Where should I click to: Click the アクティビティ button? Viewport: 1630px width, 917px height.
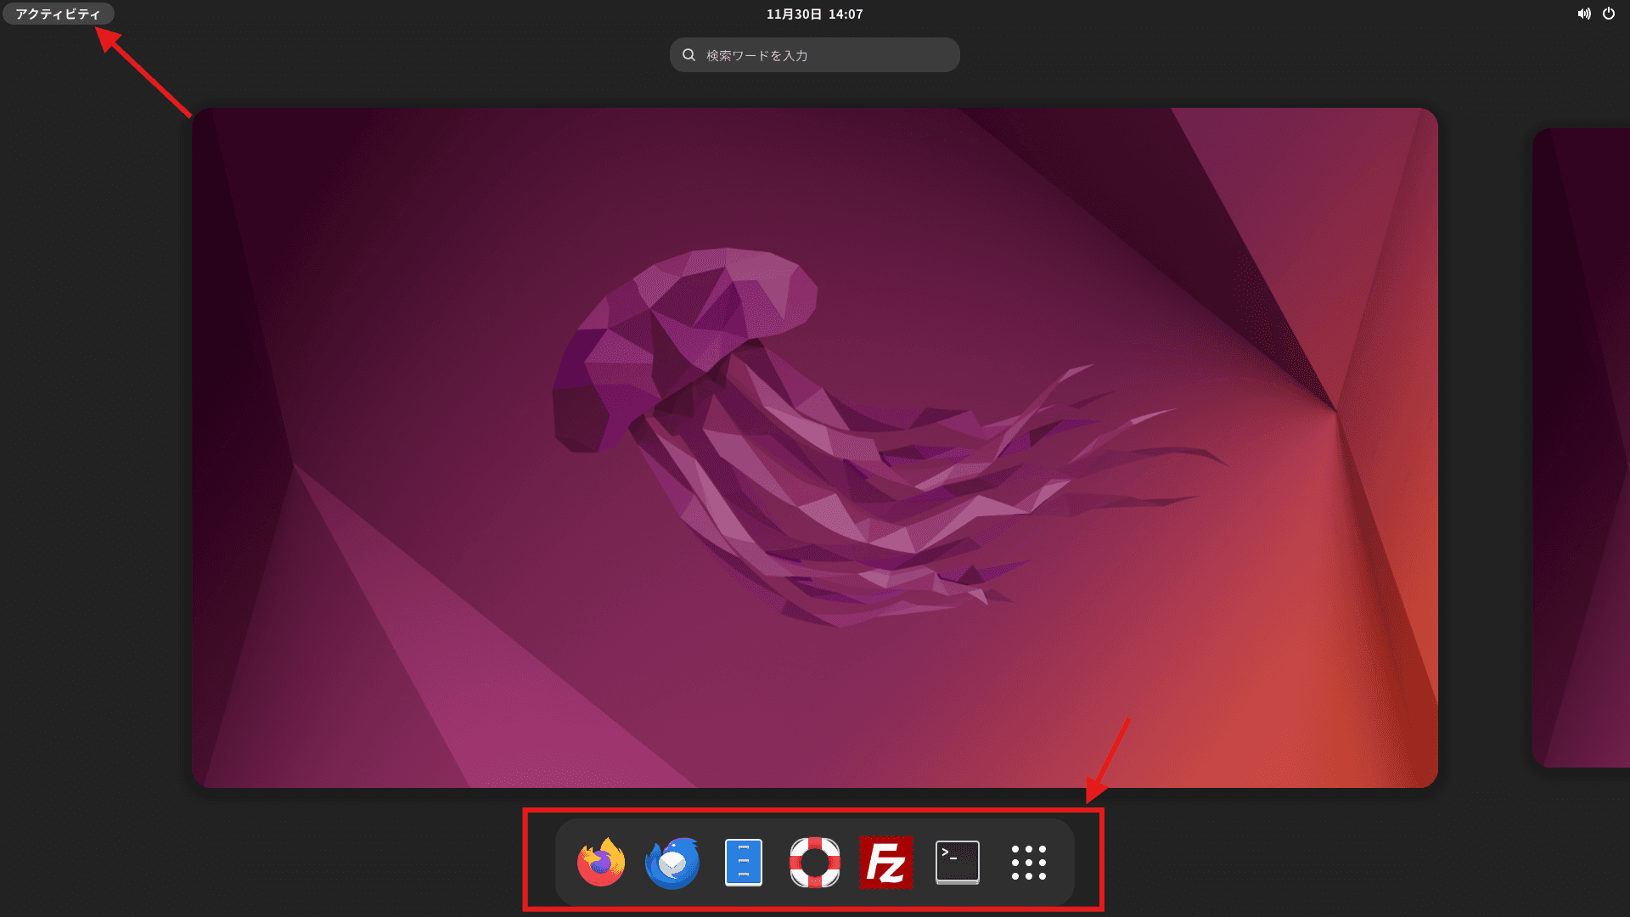57,14
